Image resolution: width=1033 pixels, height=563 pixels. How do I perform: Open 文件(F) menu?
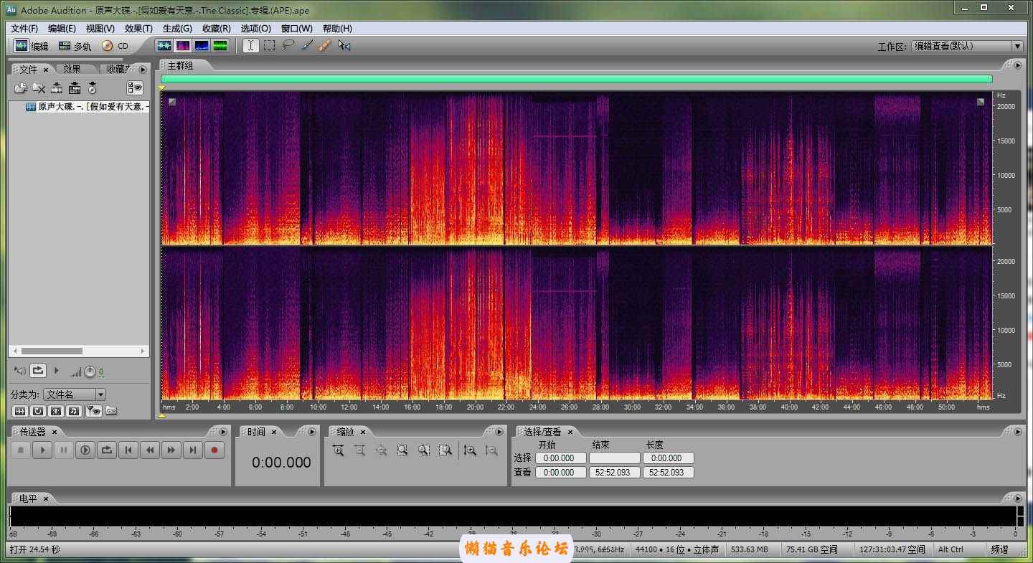click(24, 29)
